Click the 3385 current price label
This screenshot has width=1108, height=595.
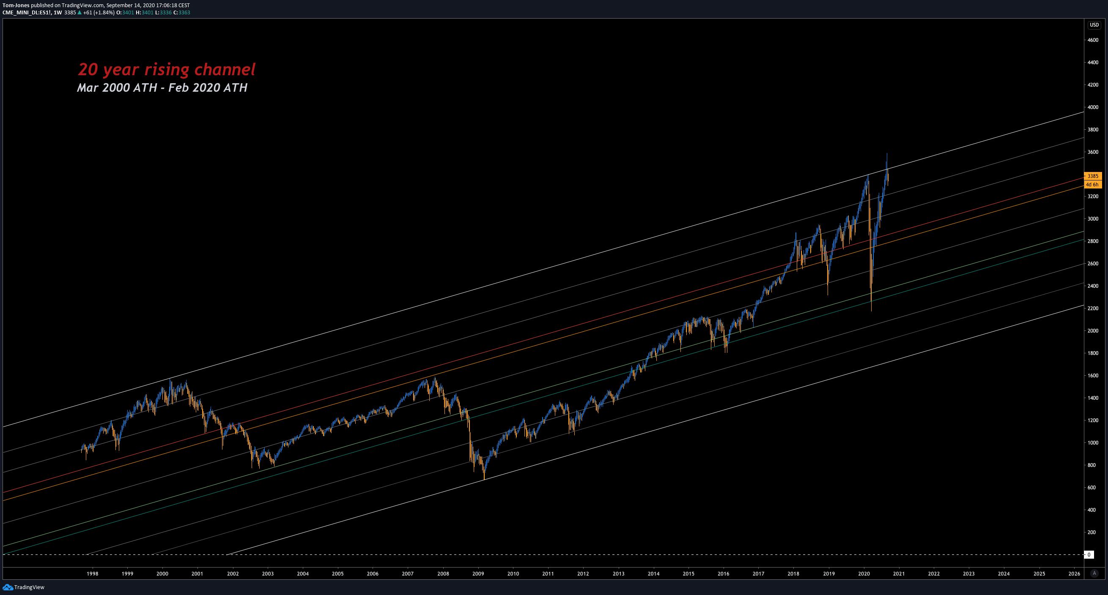(1093, 176)
